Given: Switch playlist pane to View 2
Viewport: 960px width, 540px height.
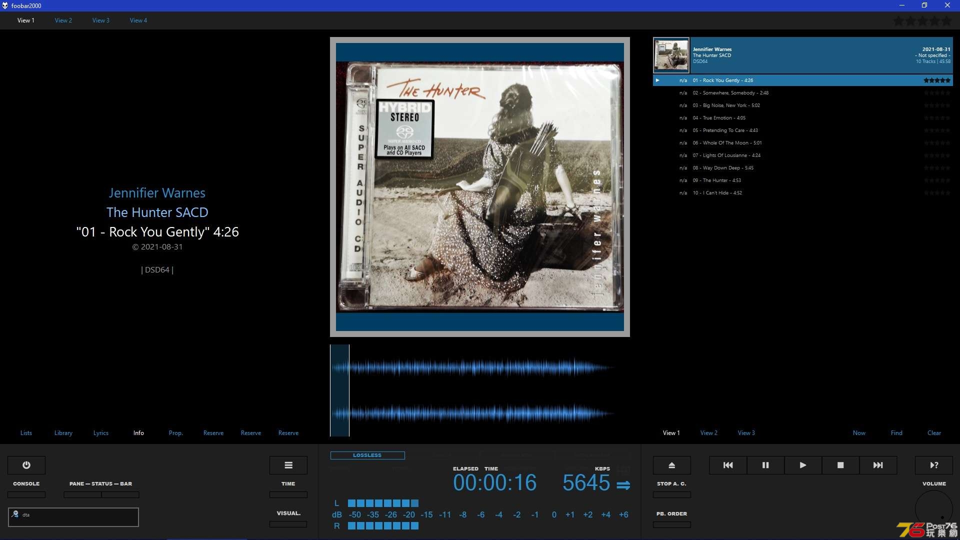Looking at the screenshot, I should pyautogui.click(x=709, y=433).
